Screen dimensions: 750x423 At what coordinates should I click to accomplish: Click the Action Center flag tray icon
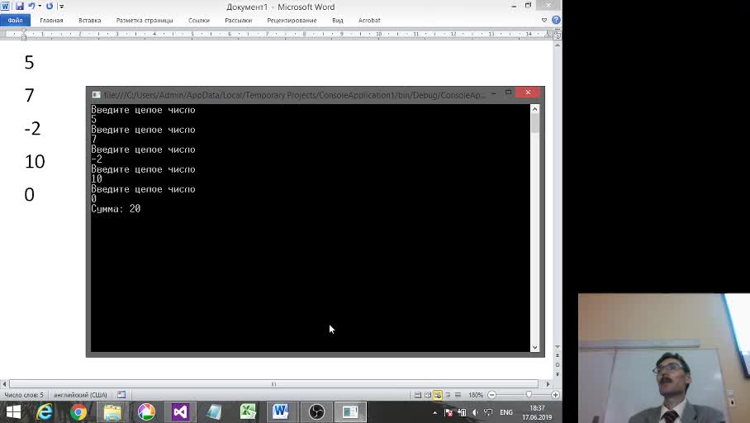tap(449, 412)
